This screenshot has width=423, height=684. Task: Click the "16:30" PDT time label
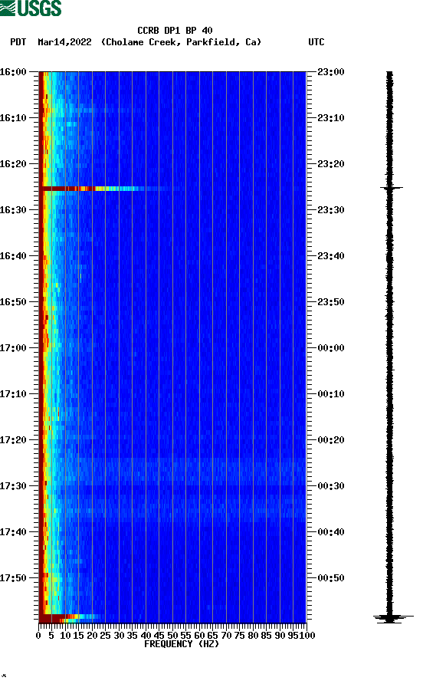coord(13,210)
